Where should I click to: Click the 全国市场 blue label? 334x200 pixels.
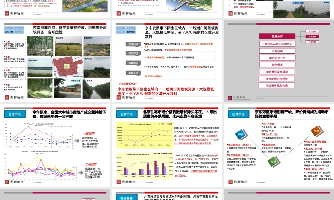click(x=15, y=114)
